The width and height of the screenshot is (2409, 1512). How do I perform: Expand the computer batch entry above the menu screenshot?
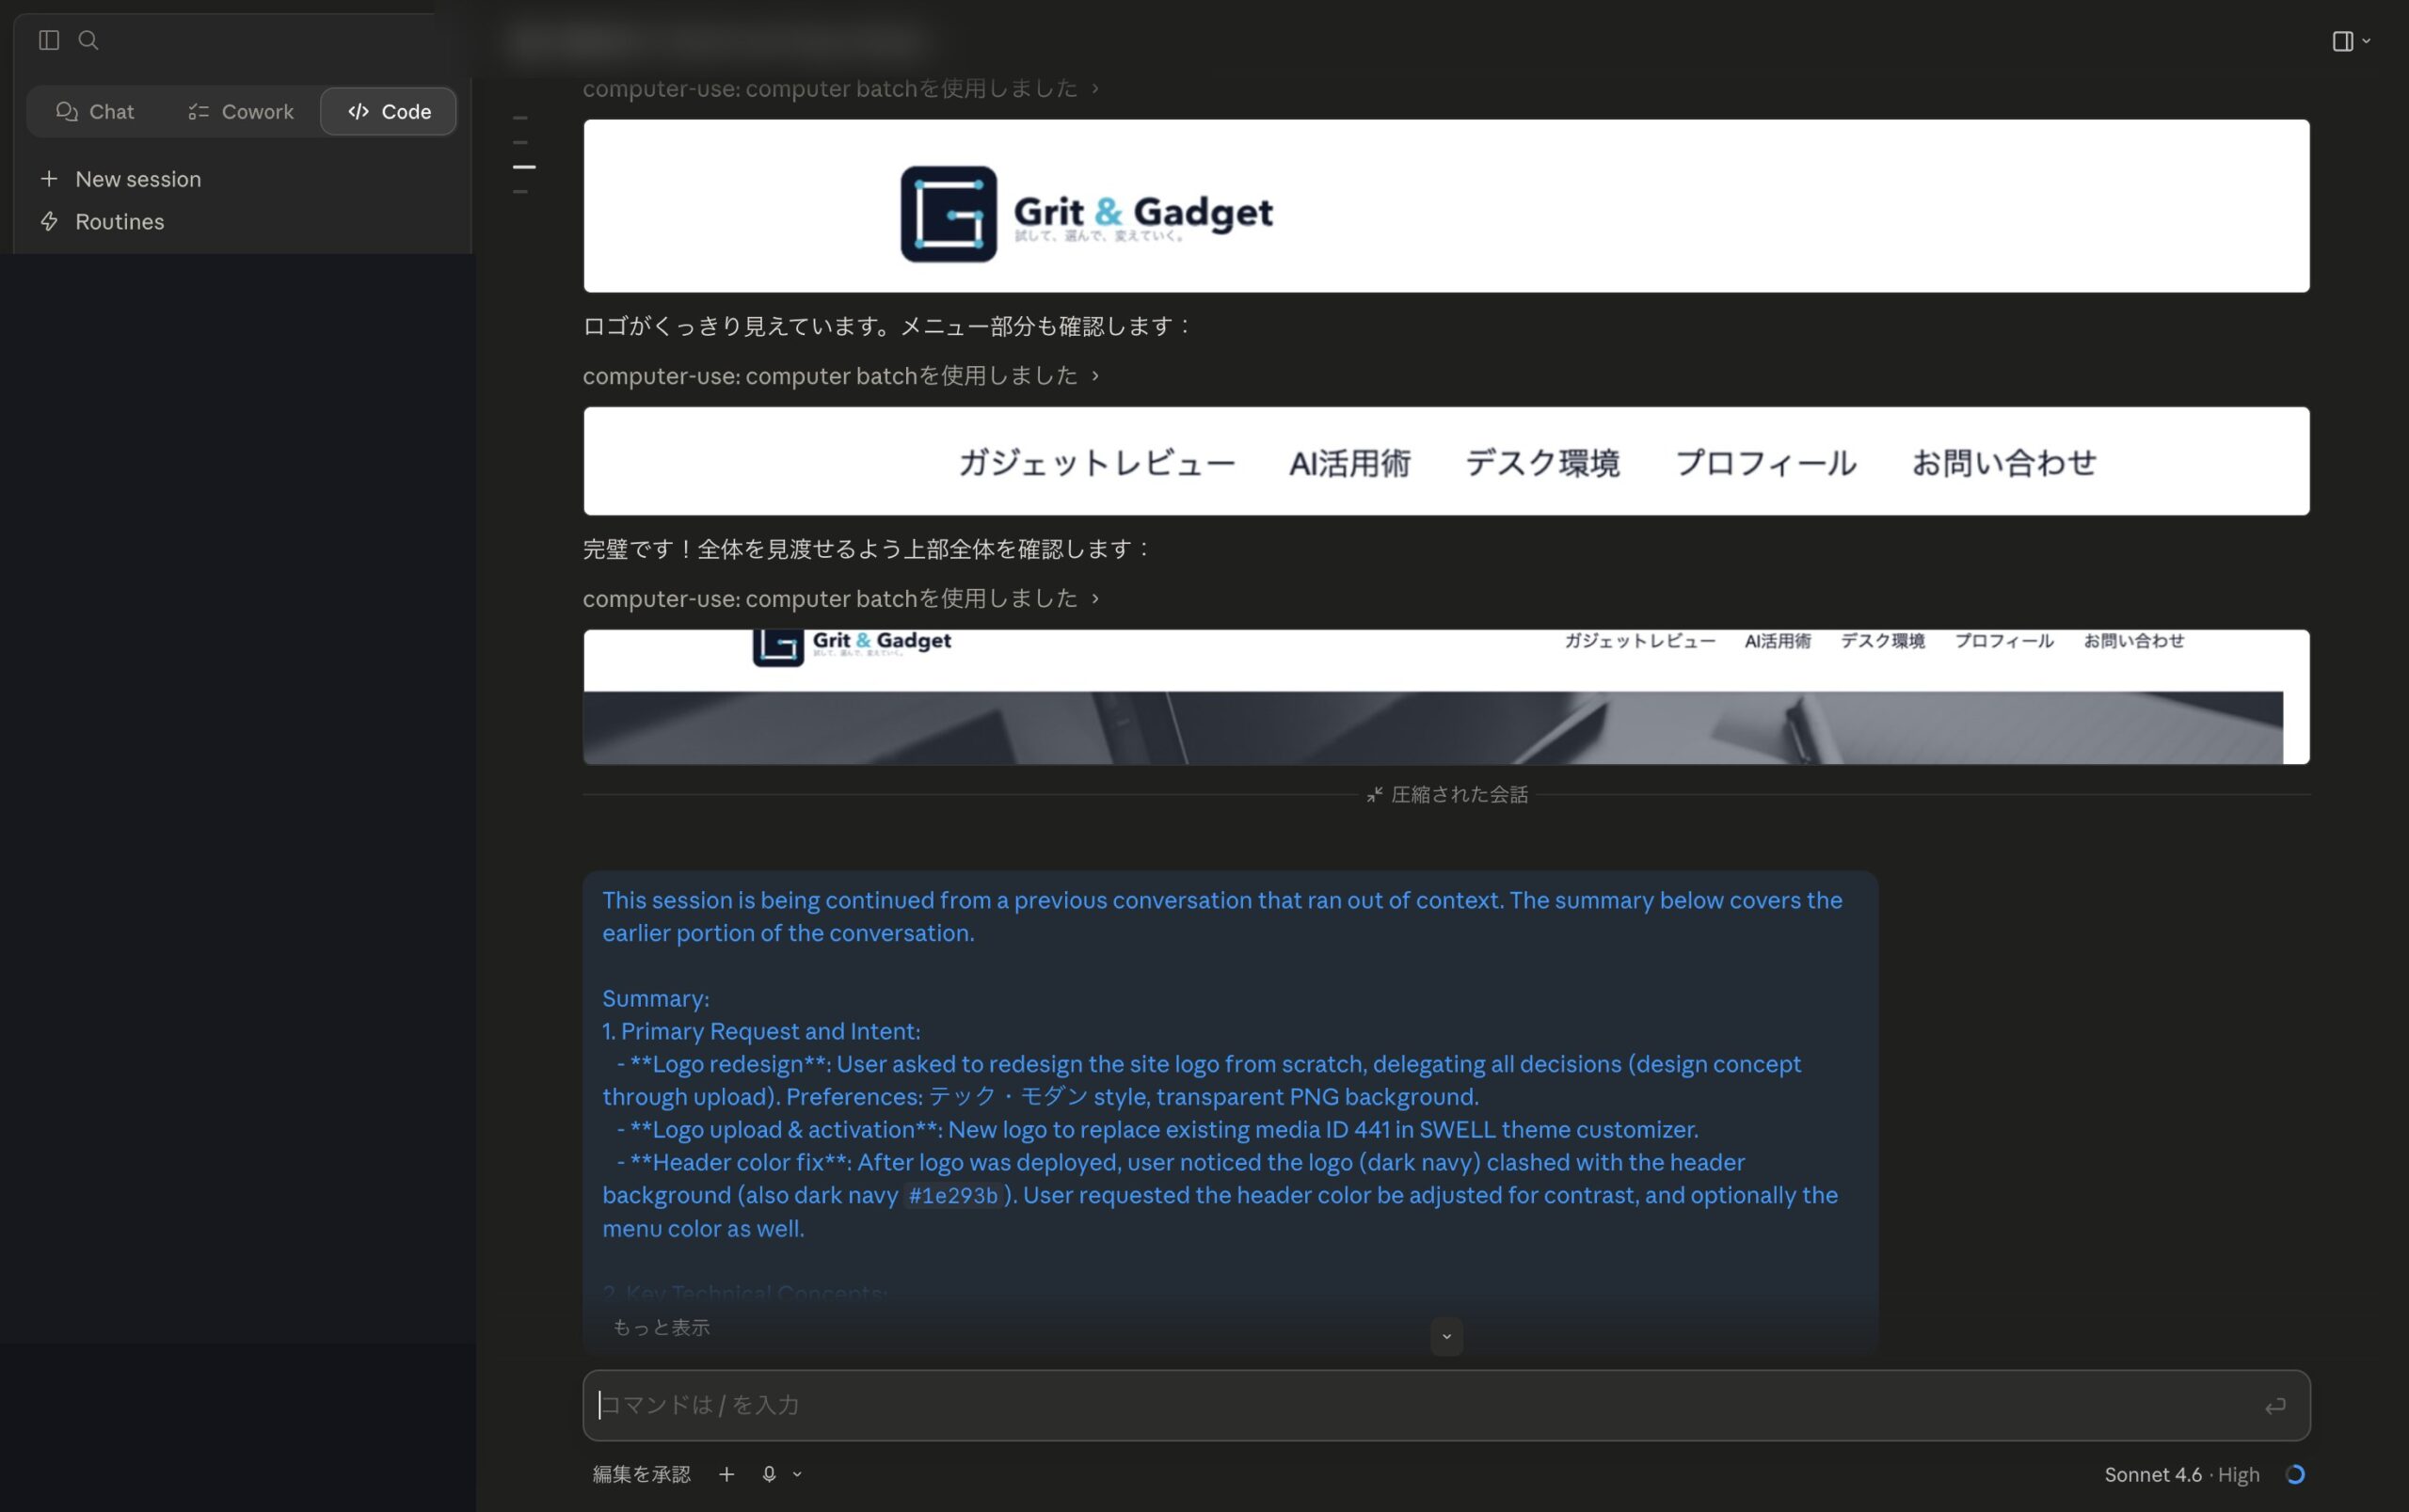click(840, 375)
